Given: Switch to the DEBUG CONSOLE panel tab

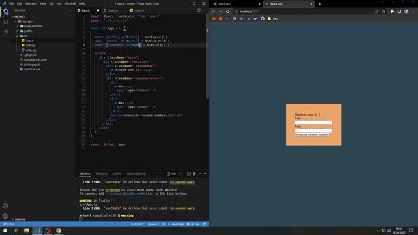Looking at the screenshot, I should 137,174.
